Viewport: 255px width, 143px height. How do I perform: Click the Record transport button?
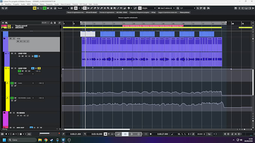pos(138,134)
